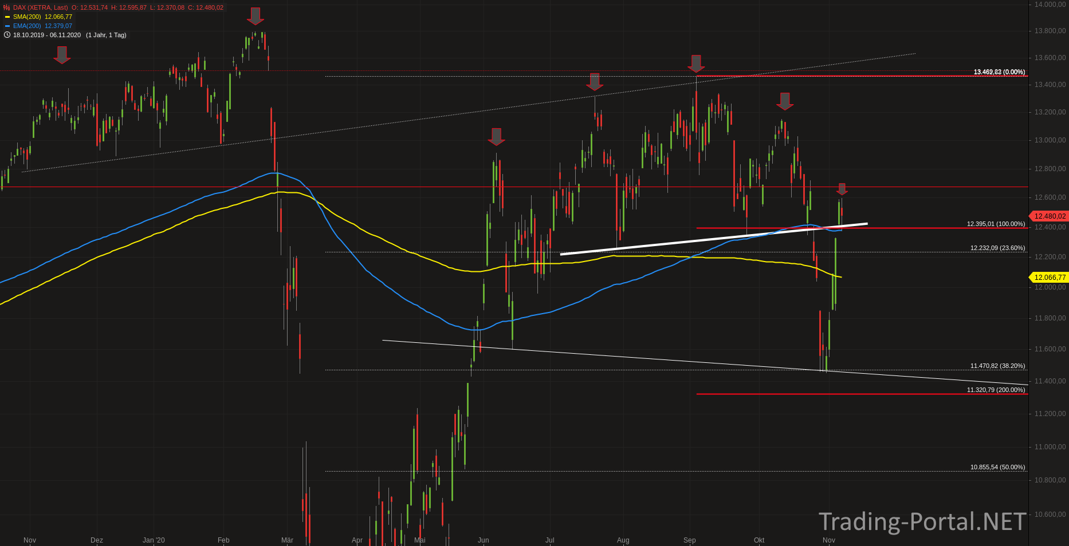
Task: Select the Fibonacci label 12.232,09 (23.60%)
Action: coord(997,248)
